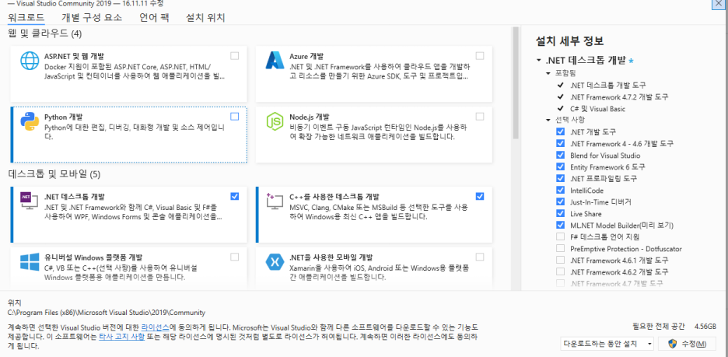Click the Universal Windows Platform logo icon
Viewport: 728px width, 357px height.
30,262
